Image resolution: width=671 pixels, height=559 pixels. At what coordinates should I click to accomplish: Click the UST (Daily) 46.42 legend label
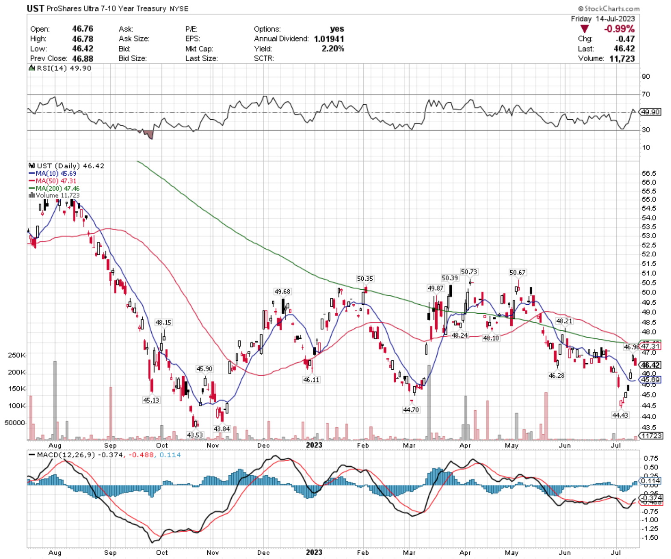[67, 166]
